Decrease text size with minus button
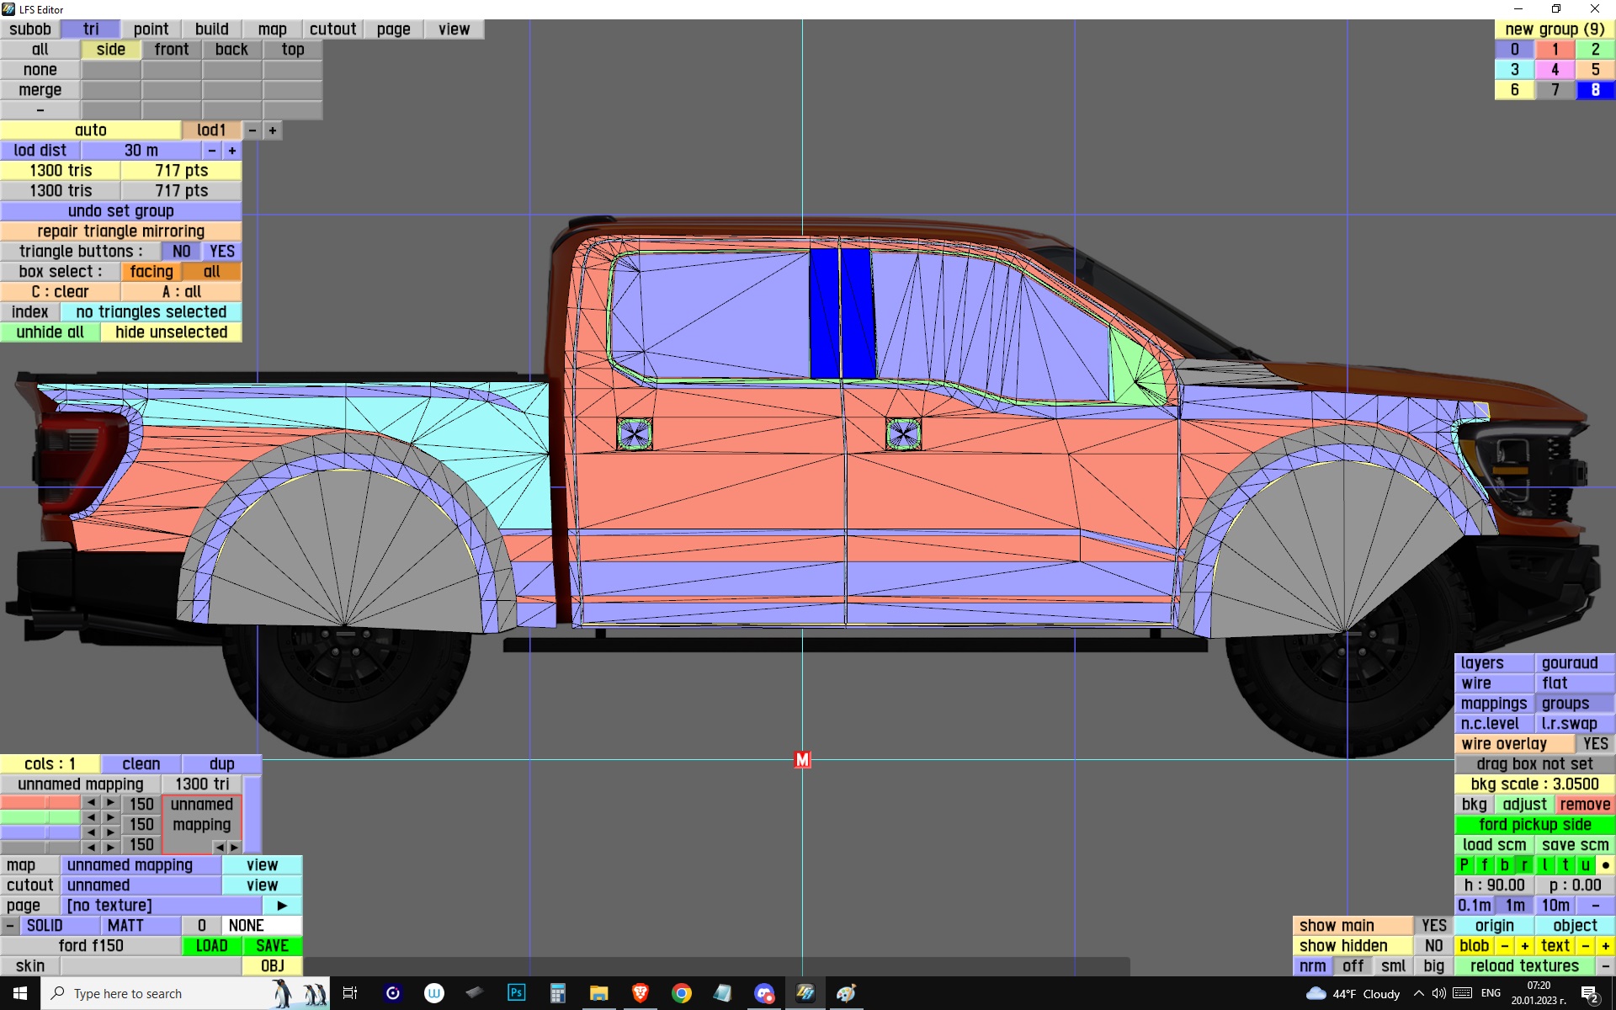1616x1010 pixels. [x=1586, y=946]
